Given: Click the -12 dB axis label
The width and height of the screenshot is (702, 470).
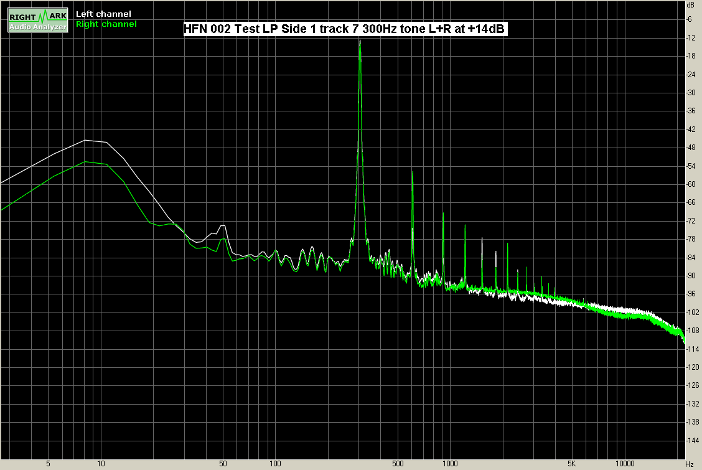Looking at the screenshot, I should [x=691, y=37].
